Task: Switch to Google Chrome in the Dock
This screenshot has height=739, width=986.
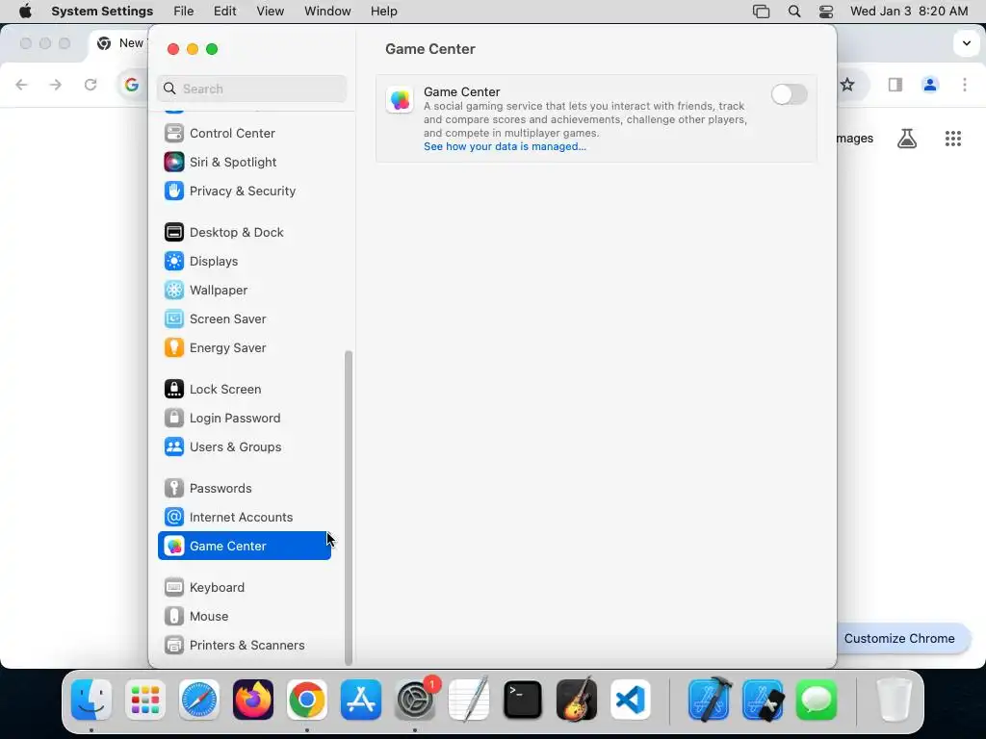Action: (307, 700)
